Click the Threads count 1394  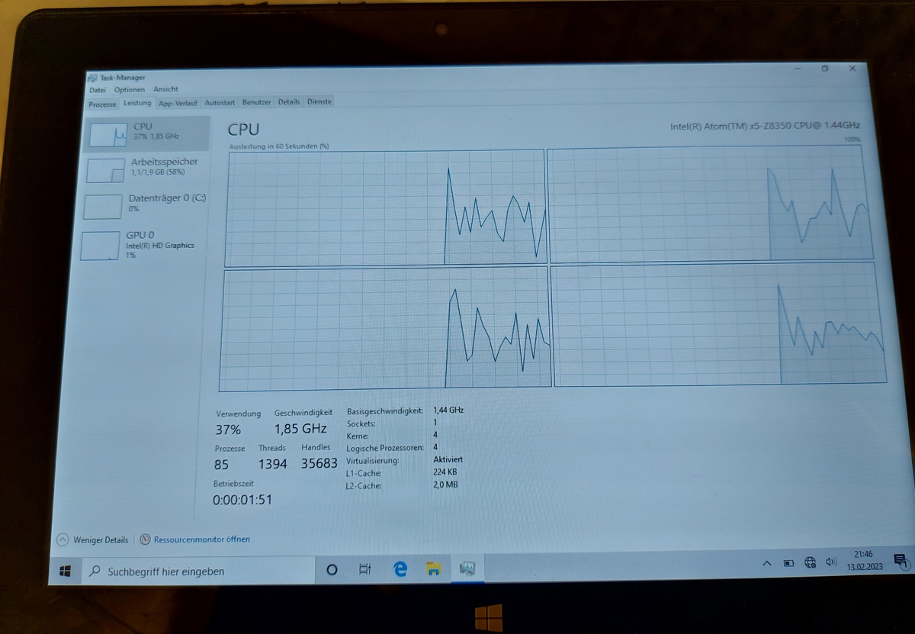click(272, 464)
